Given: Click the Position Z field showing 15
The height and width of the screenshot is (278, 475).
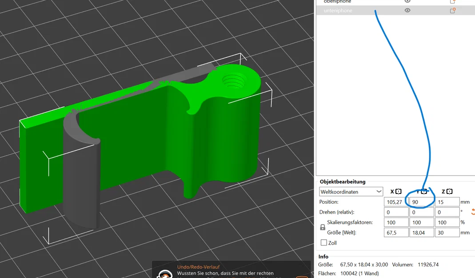Looking at the screenshot, I should pyautogui.click(x=447, y=202).
